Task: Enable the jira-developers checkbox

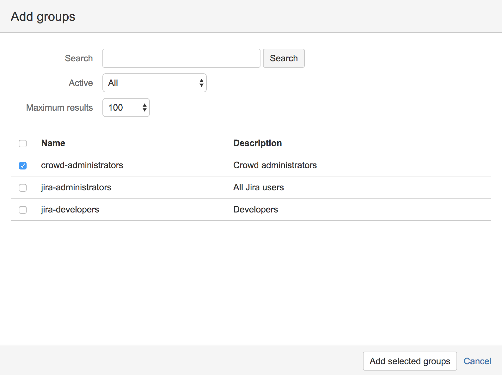Action: (23, 210)
